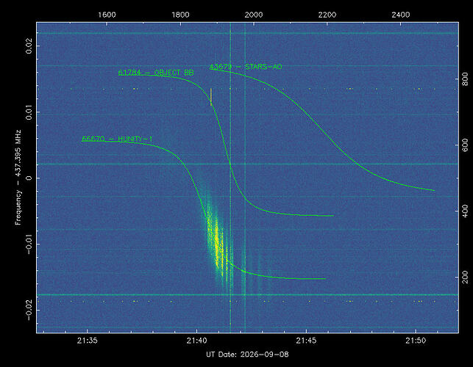The width and height of the screenshot is (473, 367).
Task: Click the orange vertical marker on OBJECT BB curve
Action: [x=211, y=97]
